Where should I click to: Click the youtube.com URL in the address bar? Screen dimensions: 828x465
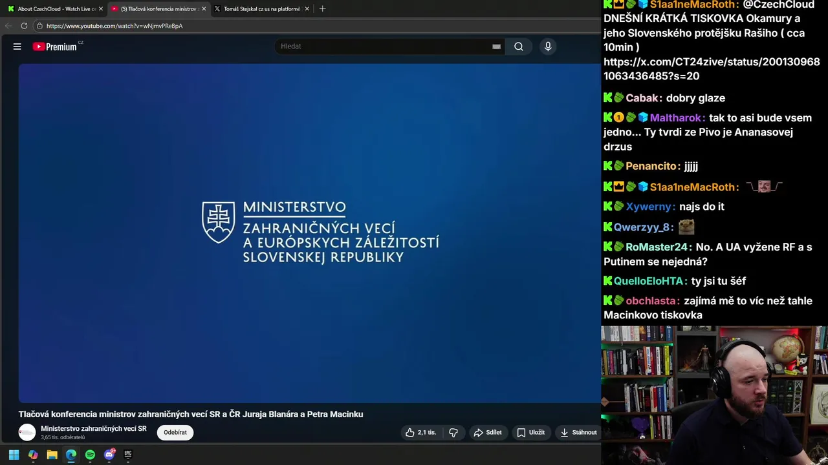pos(114,26)
